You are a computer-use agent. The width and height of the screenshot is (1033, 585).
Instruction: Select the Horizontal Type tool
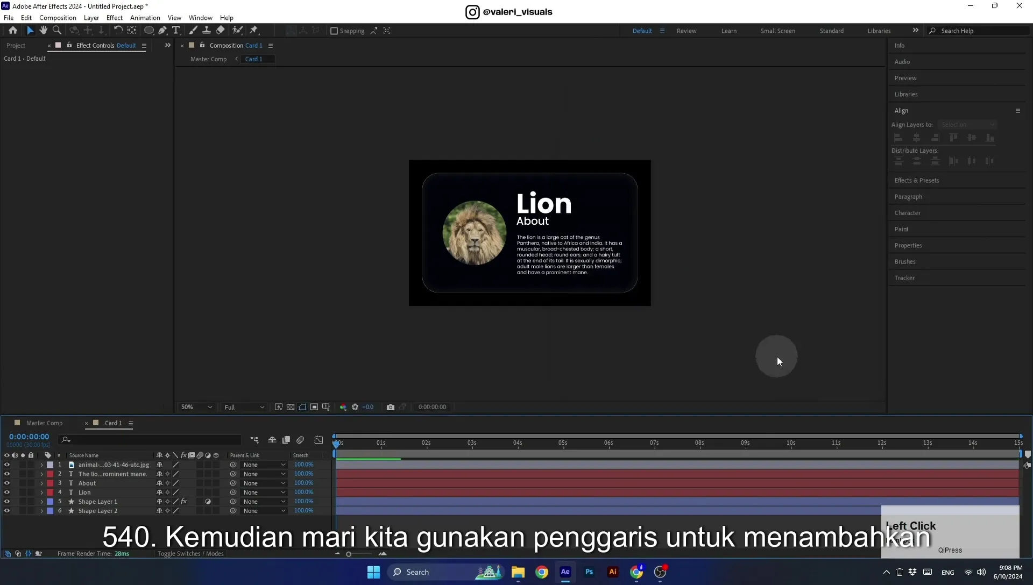(176, 31)
